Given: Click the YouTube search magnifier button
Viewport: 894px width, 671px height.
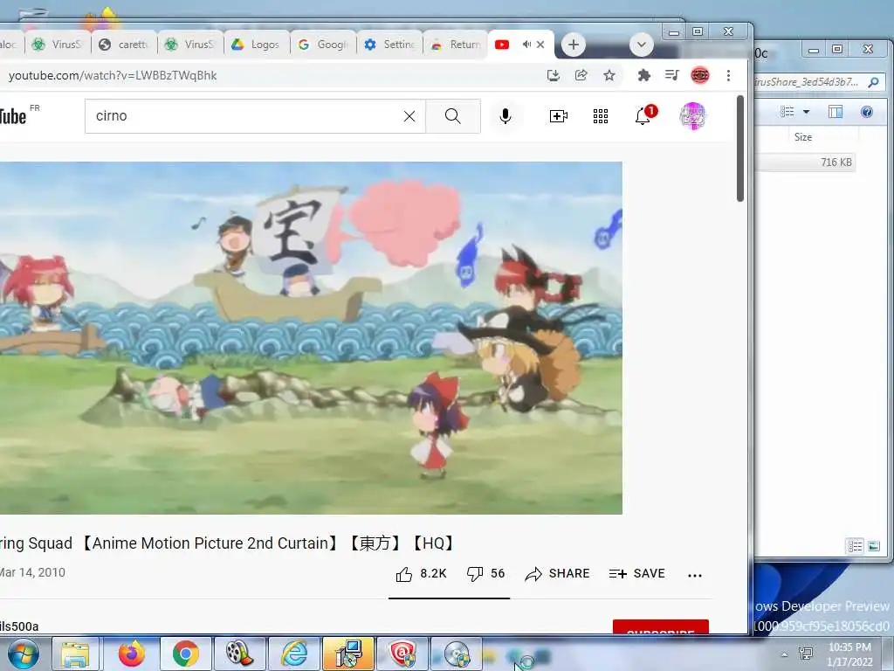Looking at the screenshot, I should 453,116.
